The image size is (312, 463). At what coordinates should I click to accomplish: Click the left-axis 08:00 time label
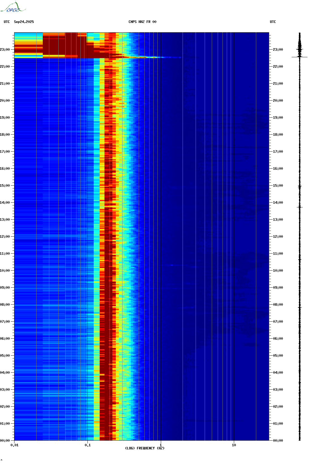(5, 305)
